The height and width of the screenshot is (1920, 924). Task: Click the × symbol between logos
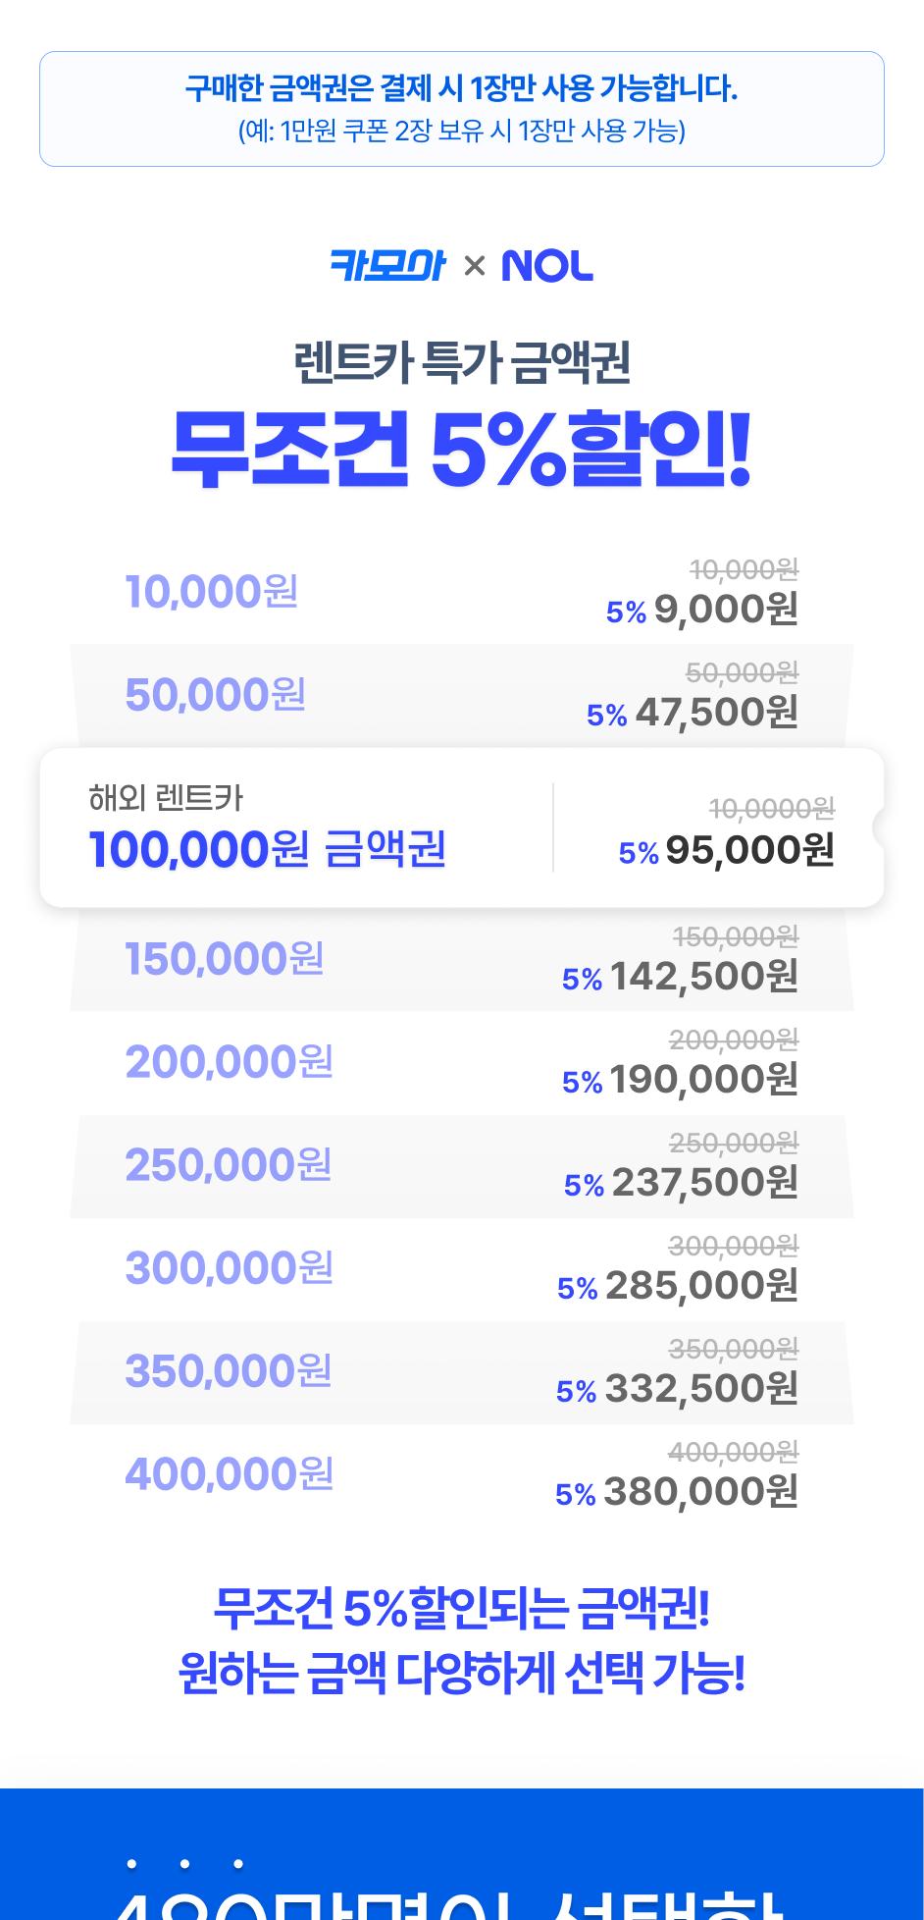click(475, 266)
